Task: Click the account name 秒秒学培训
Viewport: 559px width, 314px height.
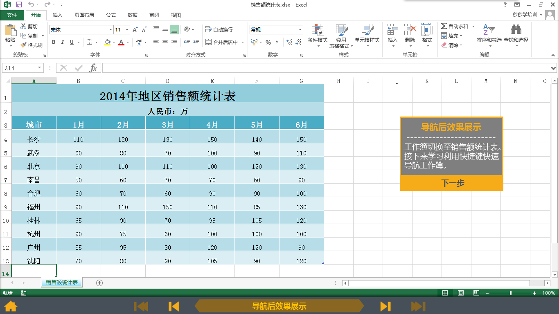Action: pos(525,15)
